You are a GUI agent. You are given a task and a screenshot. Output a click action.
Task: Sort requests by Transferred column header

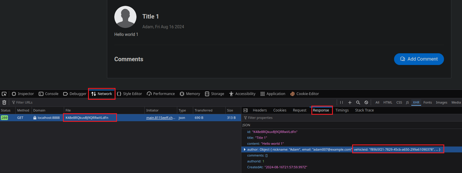coord(203,110)
